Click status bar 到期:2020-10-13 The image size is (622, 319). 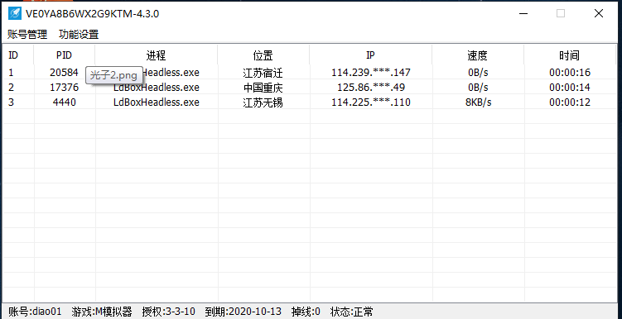(x=243, y=312)
